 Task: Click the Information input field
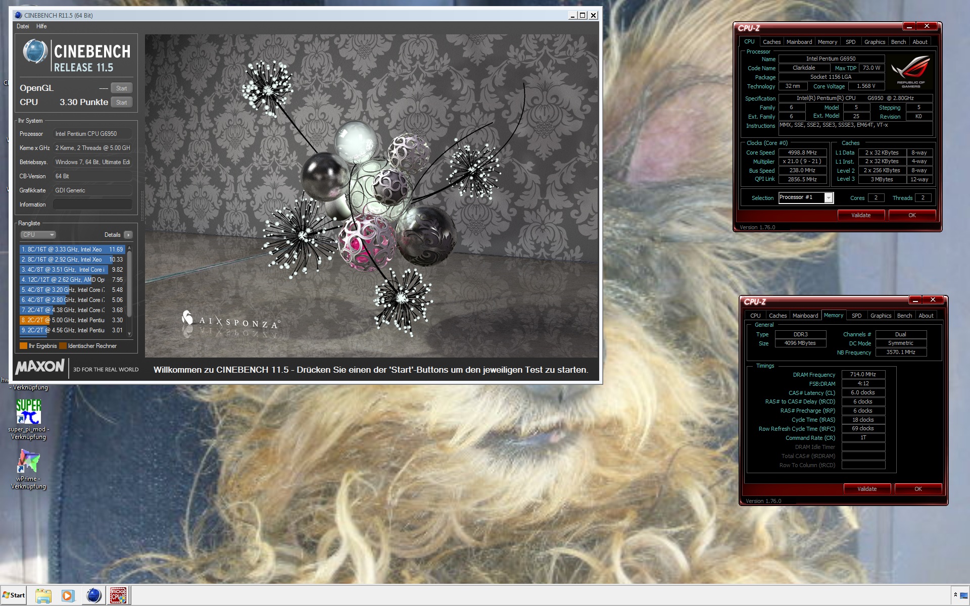[x=92, y=205]
